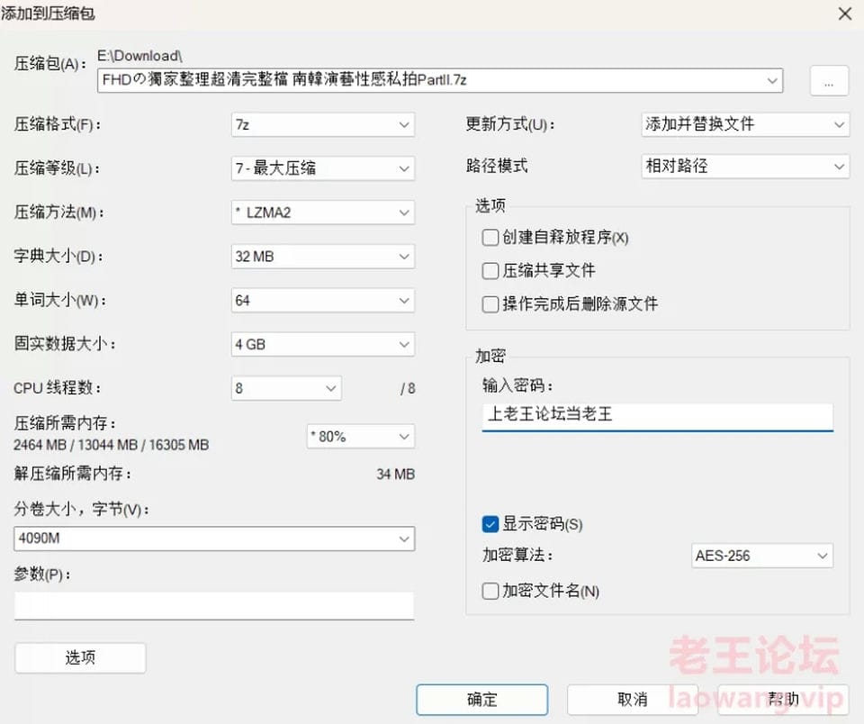The width and height of the screenshot is (864, 724).
Task: Open the 压缩方法 LZMA2 dropdown
Action: pos(323,213)
